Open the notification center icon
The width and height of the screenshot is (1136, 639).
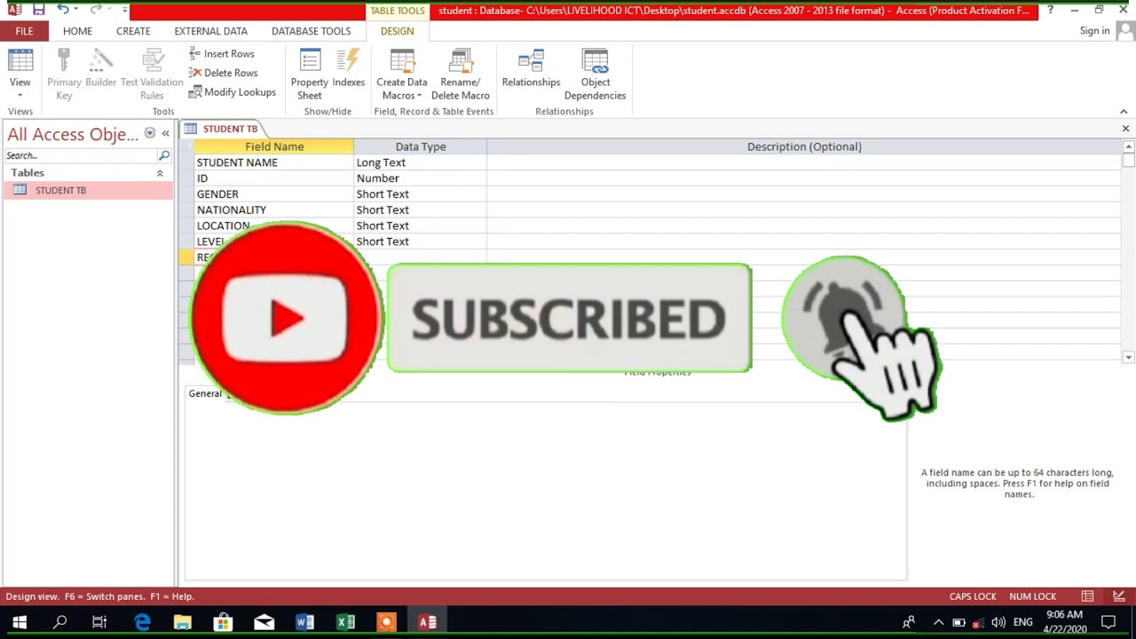click(1108, 622)
